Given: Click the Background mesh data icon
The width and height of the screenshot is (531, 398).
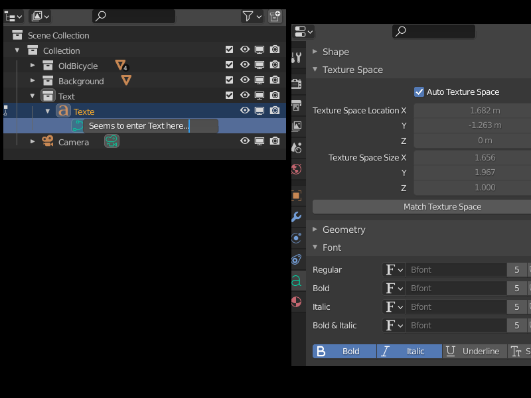Looking at the screenshot, I should click(126, 80).
